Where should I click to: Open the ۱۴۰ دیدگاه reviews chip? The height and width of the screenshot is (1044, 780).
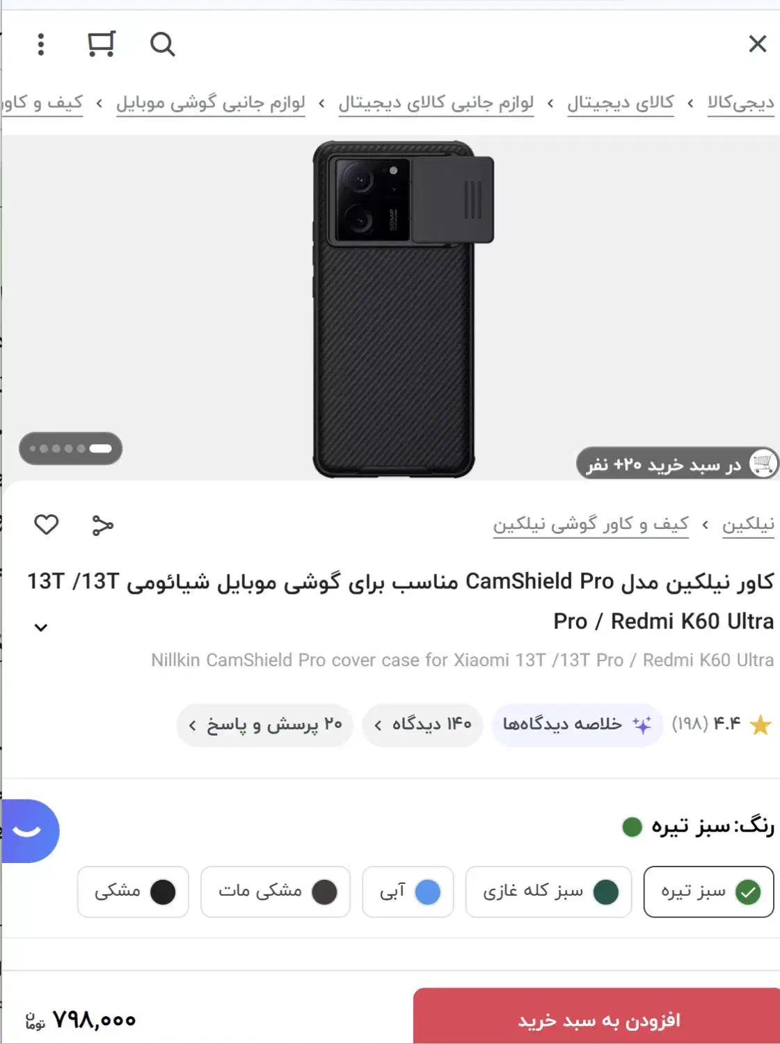tap(422, 725)
